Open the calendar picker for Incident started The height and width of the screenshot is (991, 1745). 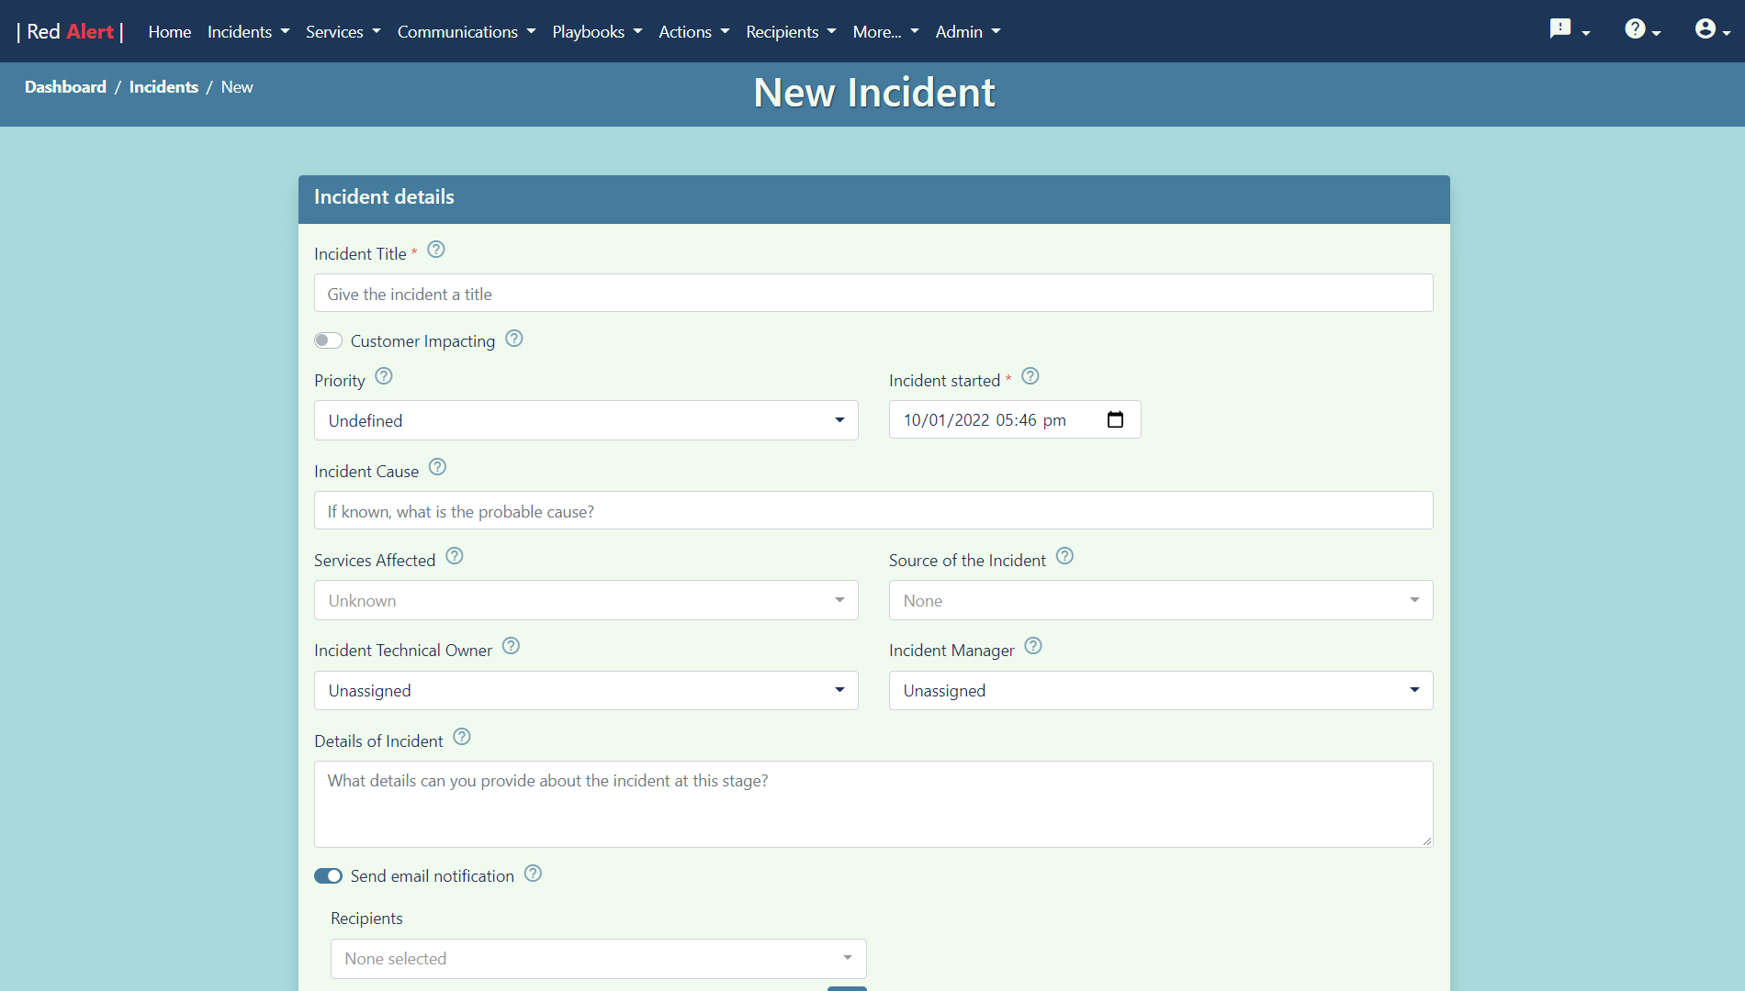point(1115,419)
